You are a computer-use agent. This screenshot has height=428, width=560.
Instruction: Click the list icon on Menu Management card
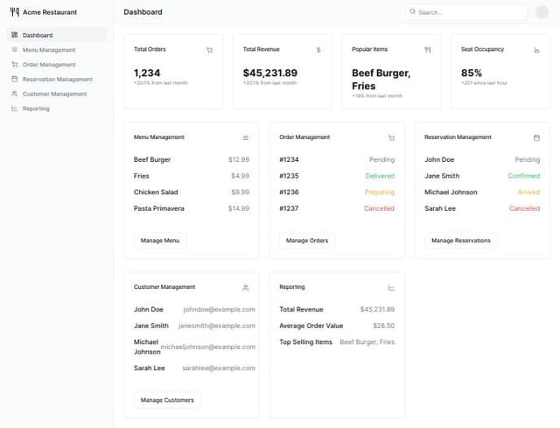click(246, 138)
